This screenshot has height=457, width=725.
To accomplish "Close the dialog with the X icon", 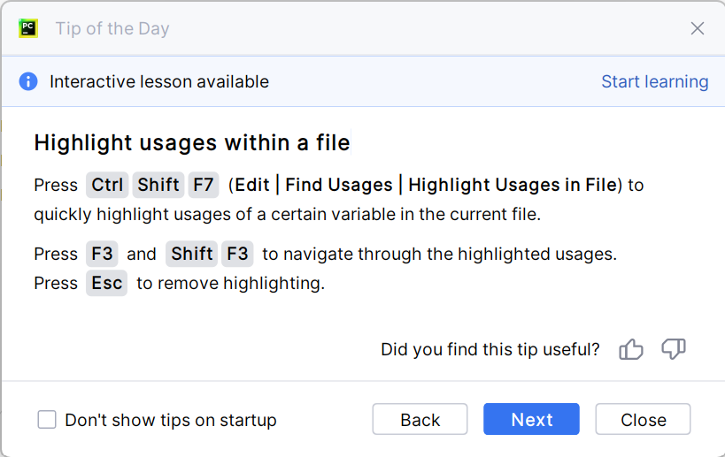I will click(x=698, y=28).
